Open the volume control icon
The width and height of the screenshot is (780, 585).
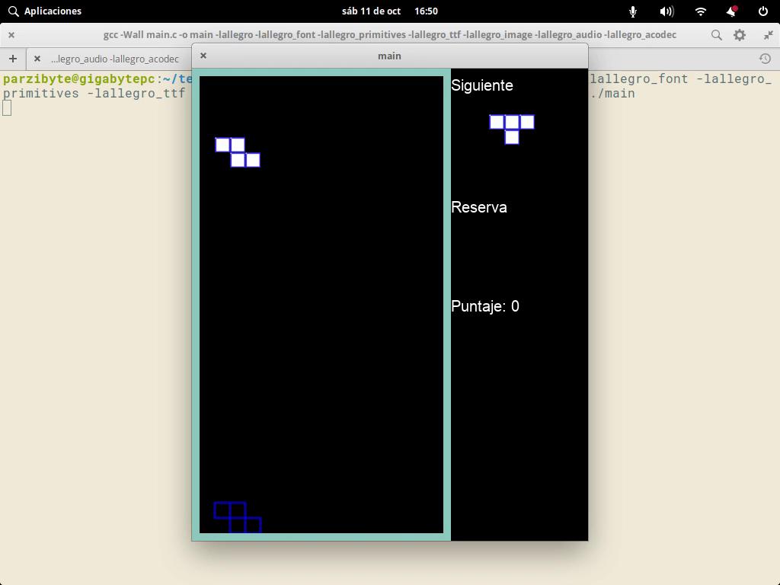click(x=667, y=11)
